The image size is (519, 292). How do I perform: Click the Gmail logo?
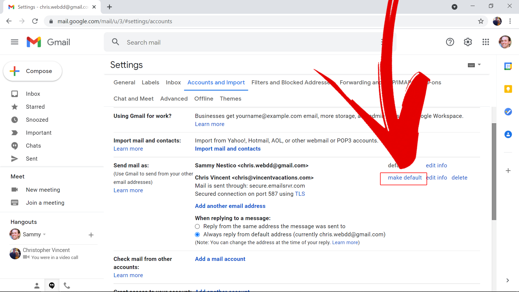coord(48,42)
